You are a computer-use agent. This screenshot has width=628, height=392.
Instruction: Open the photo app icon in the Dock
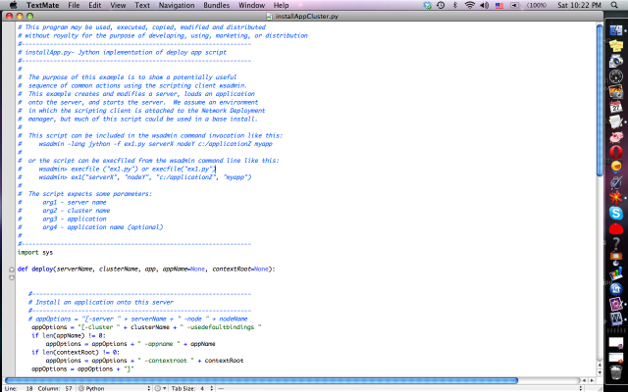[x=616, y=91]
